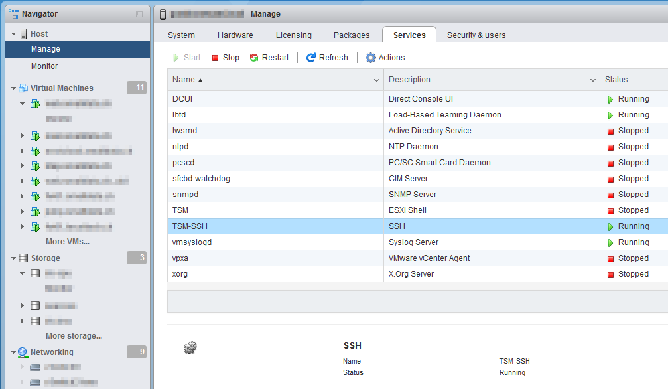668x389 pixels.
Task: Click the first VM icon under Virtual Machines
Action: [x=35, y=104]
